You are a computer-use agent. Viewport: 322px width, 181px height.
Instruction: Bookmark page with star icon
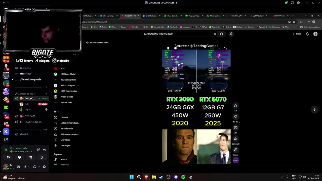coord(294,22)
